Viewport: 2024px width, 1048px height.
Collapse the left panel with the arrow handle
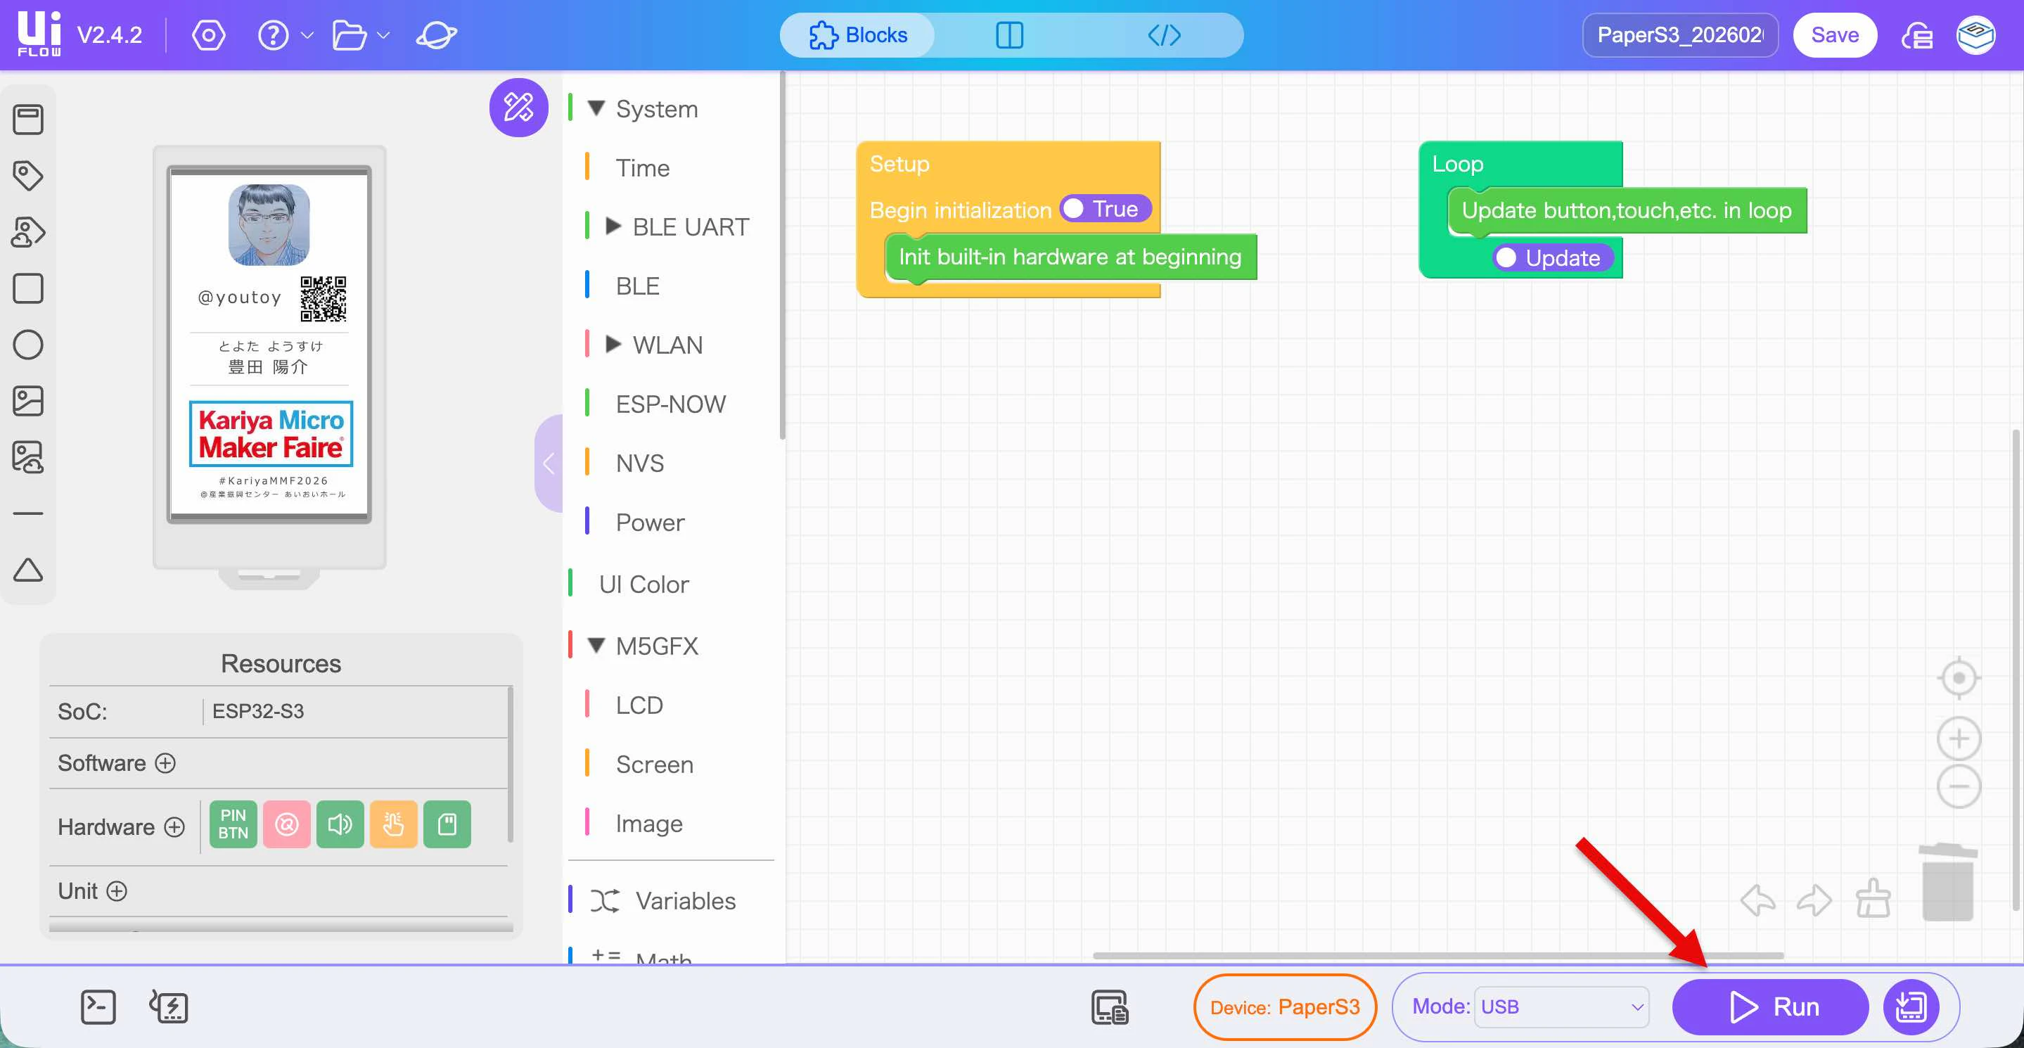(549, 464)
